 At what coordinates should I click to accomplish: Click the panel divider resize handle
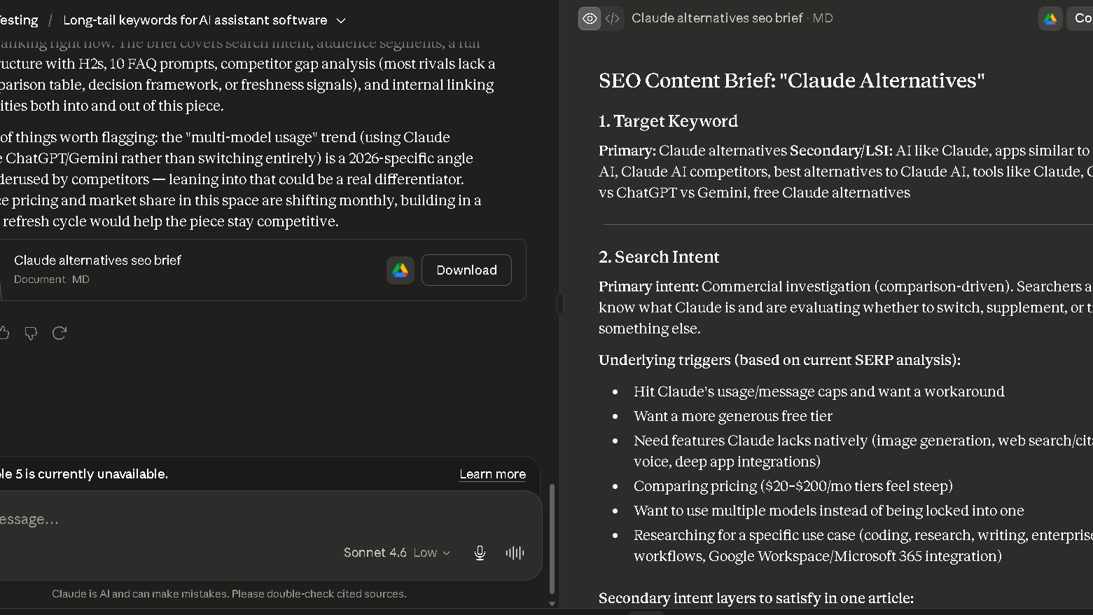pyautogui.click(x=559, y=304)
